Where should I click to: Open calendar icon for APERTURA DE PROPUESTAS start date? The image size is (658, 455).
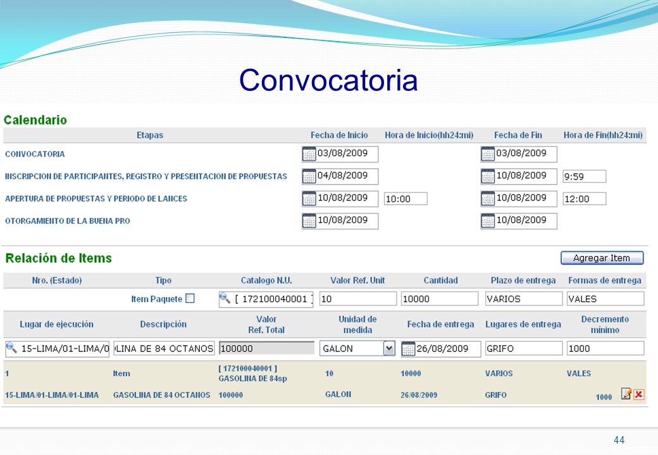point(309,198)
